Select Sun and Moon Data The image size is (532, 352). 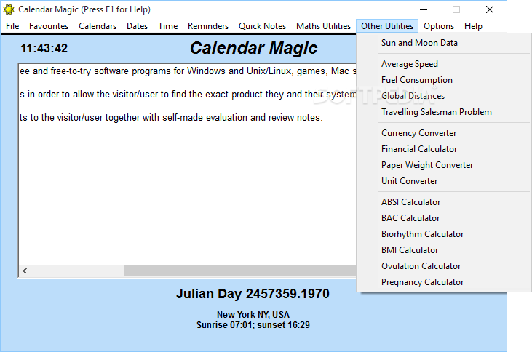tap(444, 43)
